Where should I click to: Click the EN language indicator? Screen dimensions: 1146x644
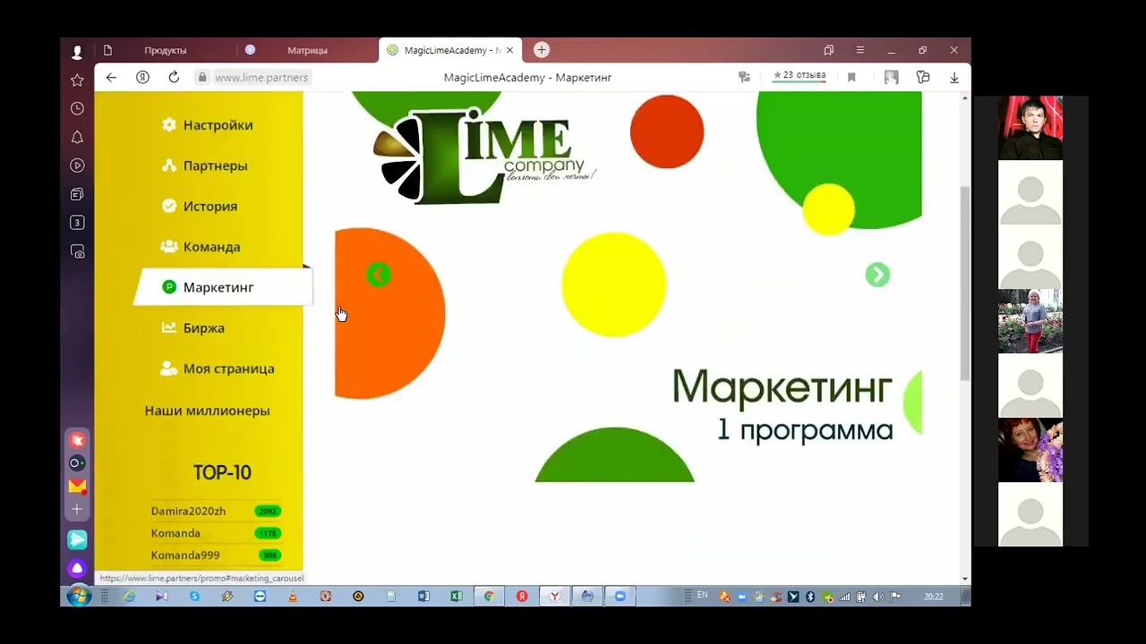(x=702, y=595)
